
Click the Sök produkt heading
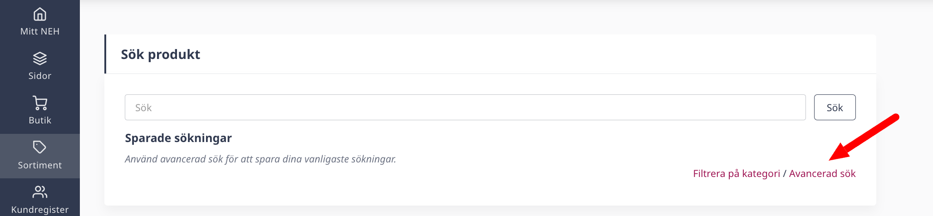point(160,54)
